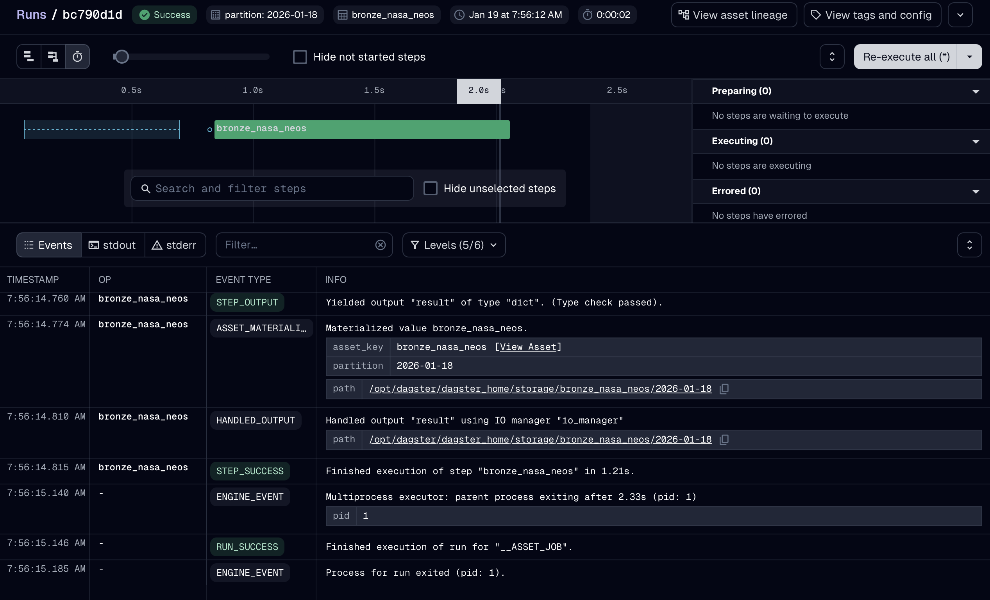Collapse the Errored (0) section
Screen dimensions: 990x600
point(975,191)
